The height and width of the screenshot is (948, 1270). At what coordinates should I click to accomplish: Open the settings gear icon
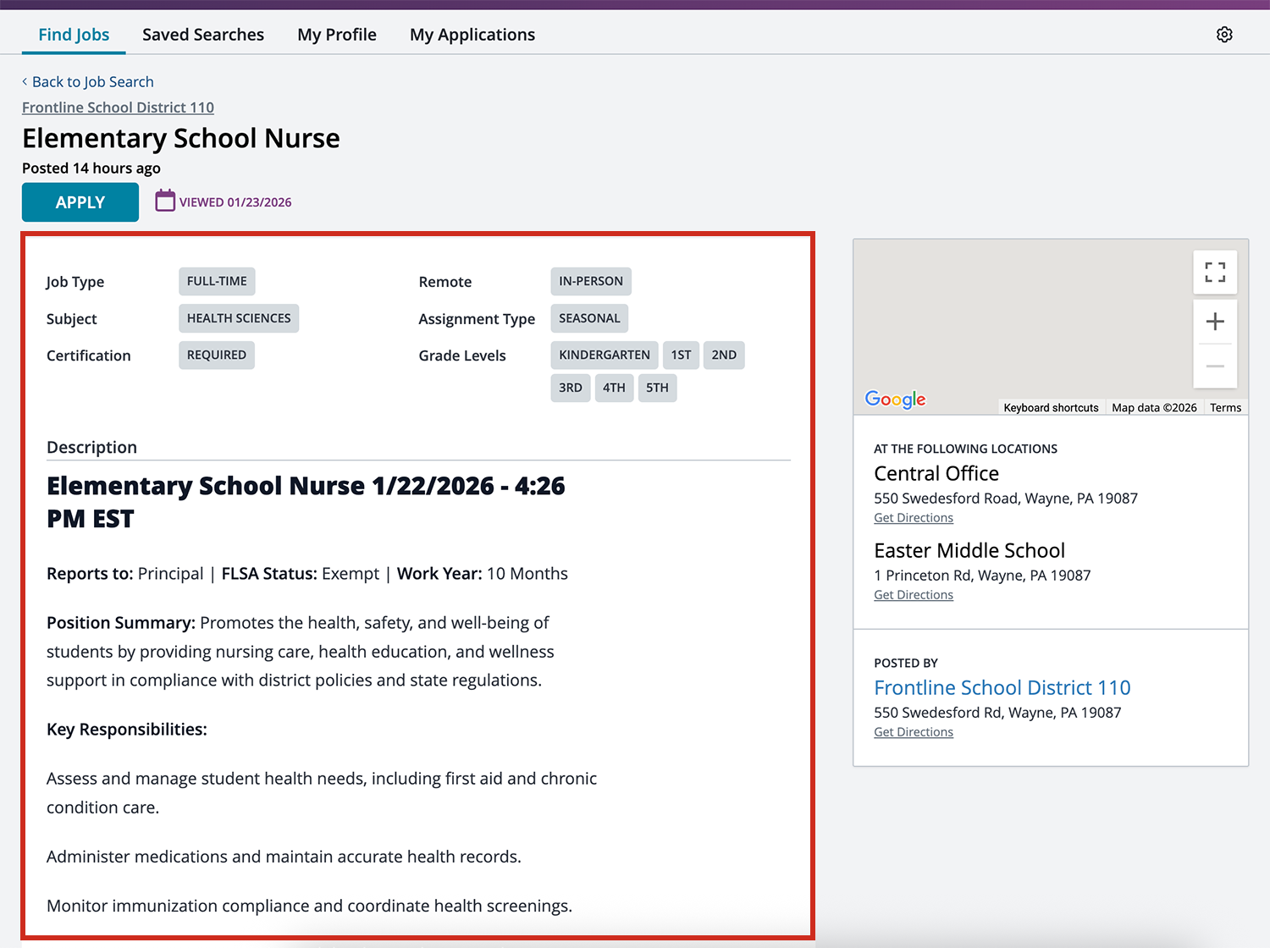1224,34
